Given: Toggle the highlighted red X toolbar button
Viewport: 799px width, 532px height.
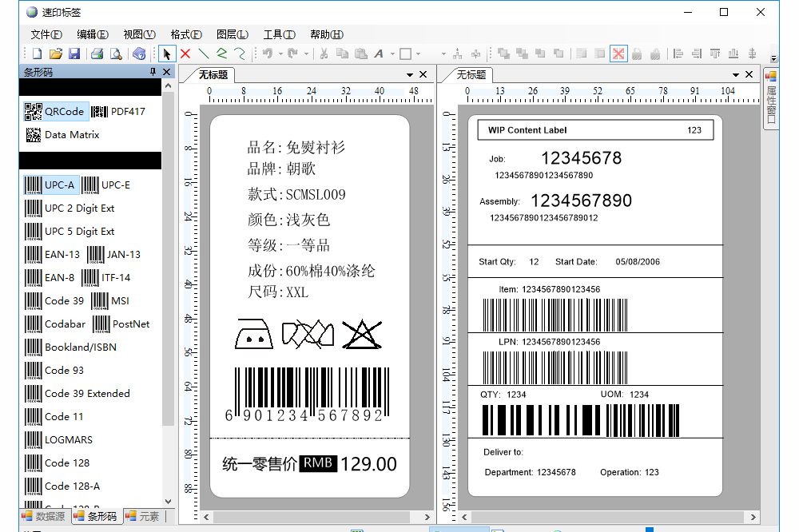Looking at the screenshot, I should point(618,54).
